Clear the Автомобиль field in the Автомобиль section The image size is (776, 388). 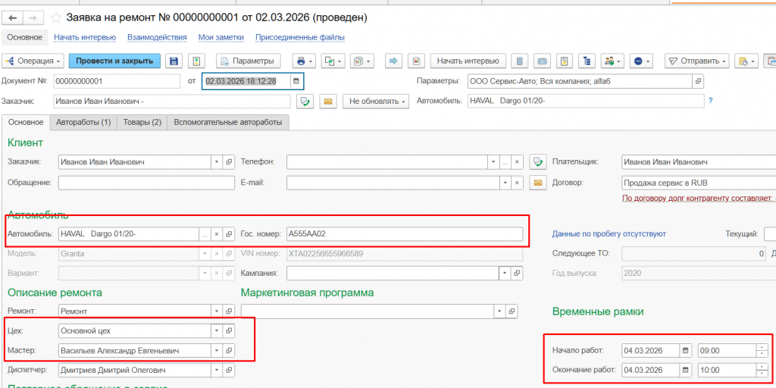click(x=217, y=234)
